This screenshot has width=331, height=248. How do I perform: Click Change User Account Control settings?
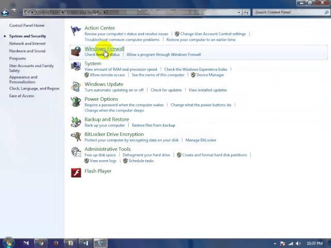[213, 34]
